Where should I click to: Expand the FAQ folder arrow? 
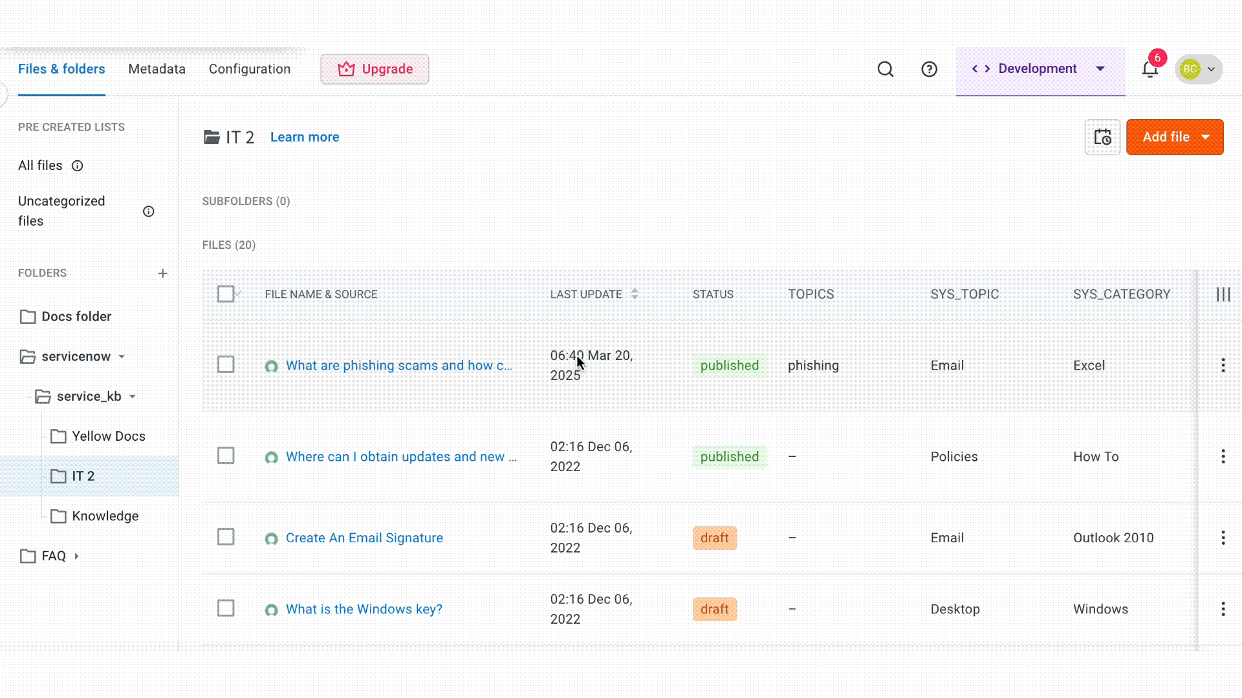tap(76, 556)
